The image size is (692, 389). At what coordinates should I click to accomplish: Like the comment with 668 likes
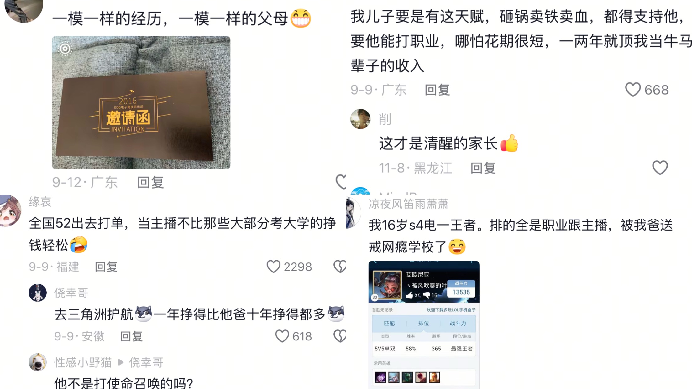click(x=633, y=90)
